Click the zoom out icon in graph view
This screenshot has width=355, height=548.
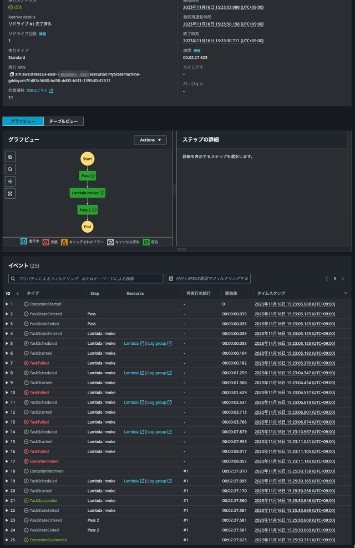[x=11, y=169]
